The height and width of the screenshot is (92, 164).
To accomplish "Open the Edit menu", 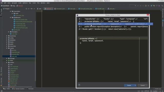I will pyautogui.click(x=5, y=3).
